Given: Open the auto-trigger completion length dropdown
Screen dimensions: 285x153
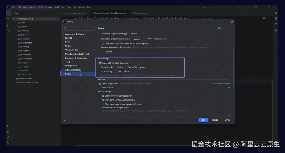Looking at the screenshot, I should click(x=137, y=34).
